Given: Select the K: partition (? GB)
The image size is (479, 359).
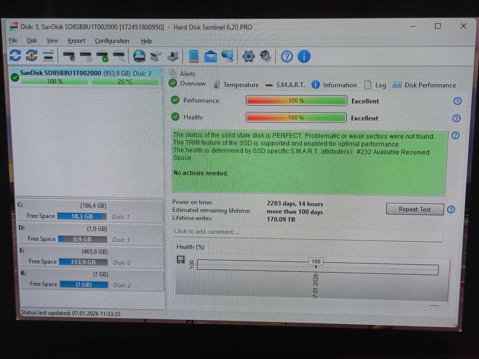Looking at the screenshot, I should point(91,280).
